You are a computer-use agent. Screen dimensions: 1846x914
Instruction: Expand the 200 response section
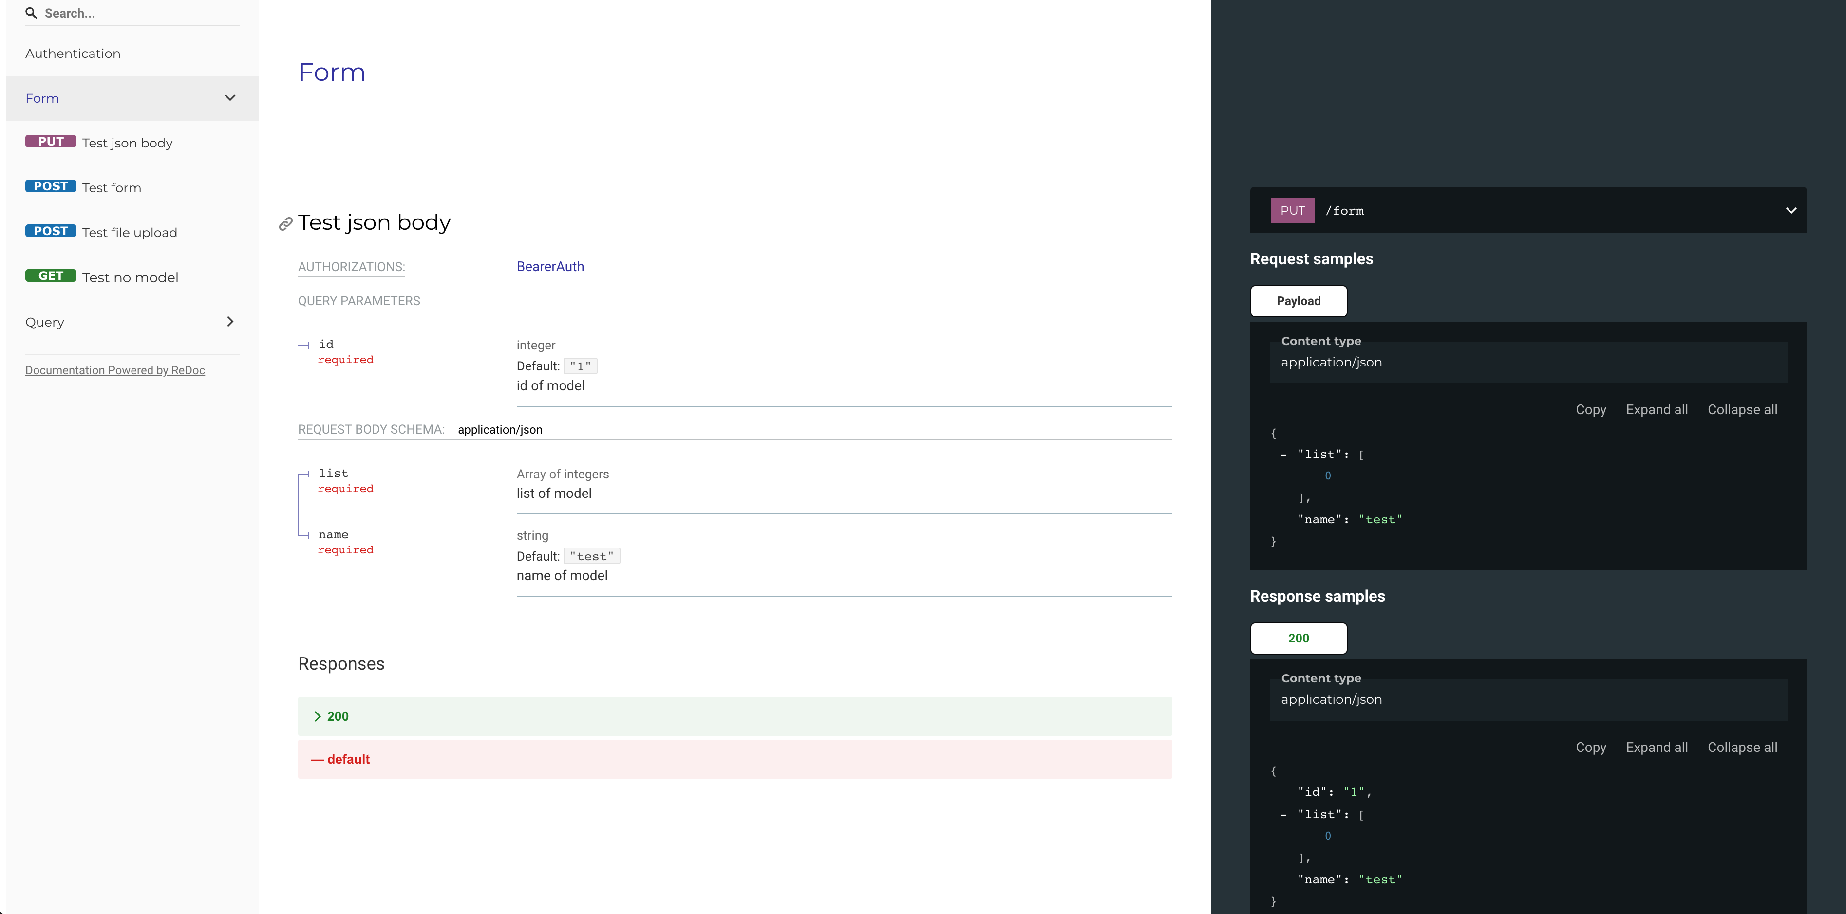coord(331,716)
